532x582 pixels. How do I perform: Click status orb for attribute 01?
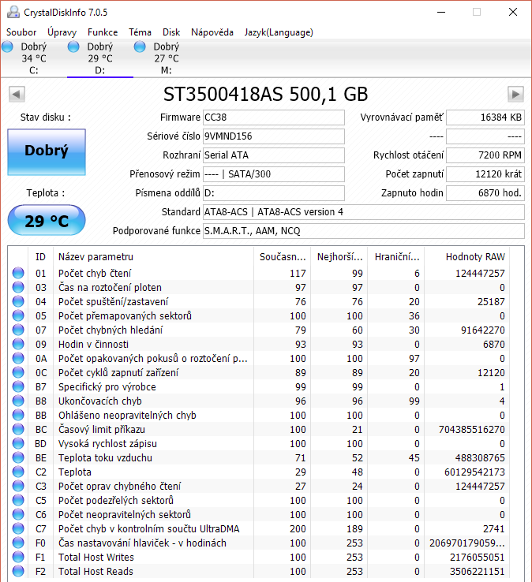tap(18, 273)
